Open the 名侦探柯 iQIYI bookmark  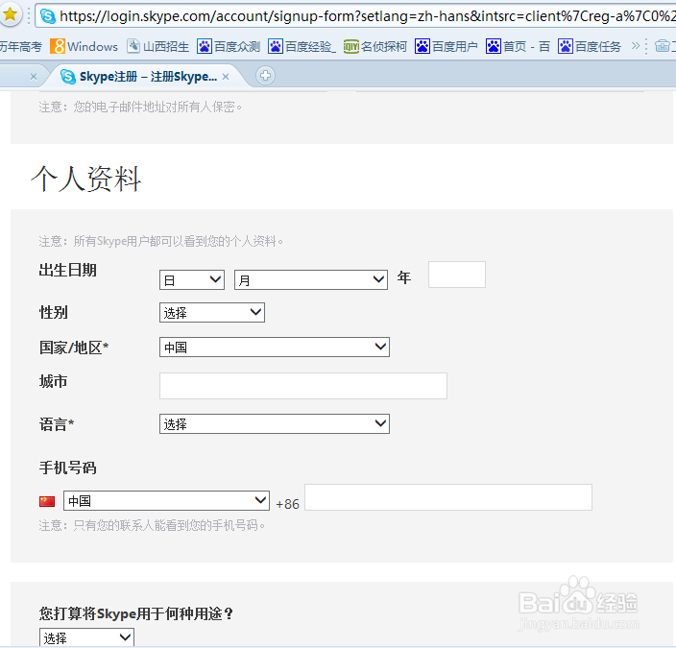(x=375, y=46)
